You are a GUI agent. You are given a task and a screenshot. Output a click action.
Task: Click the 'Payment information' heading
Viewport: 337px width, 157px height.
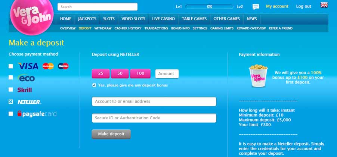pyautogui.click(x=259, y=54)
